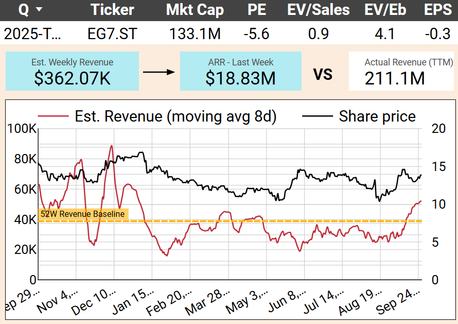The height and width of the screenshot is (324, 458).
Task: Click the Aug 19 x-axis label
Action: (360, 303)
